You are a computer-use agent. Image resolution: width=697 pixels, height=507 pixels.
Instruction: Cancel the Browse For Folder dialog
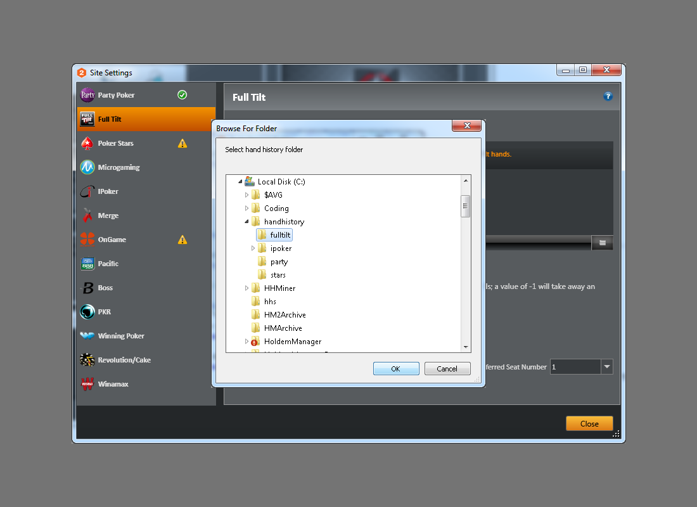coord(447,369)
